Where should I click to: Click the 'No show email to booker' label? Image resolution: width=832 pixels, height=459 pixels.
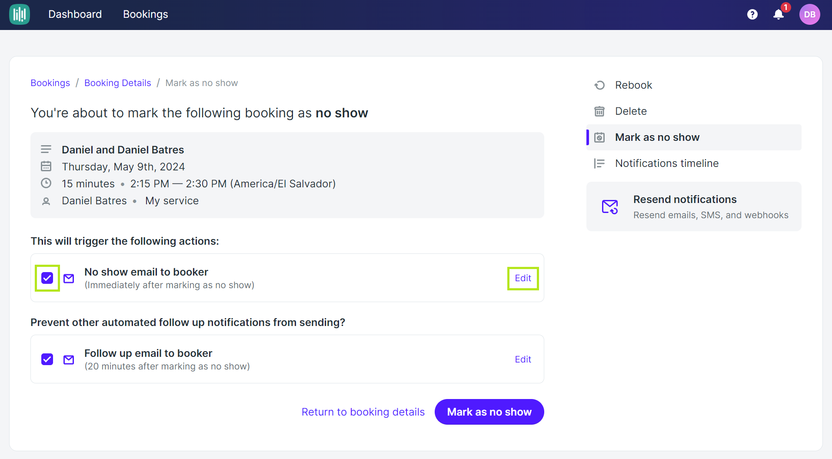click(146, 272)
